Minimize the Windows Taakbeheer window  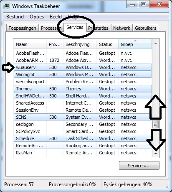132,5
